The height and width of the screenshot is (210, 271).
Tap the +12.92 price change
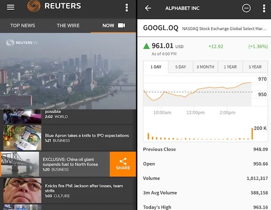(x=216, y=46)
